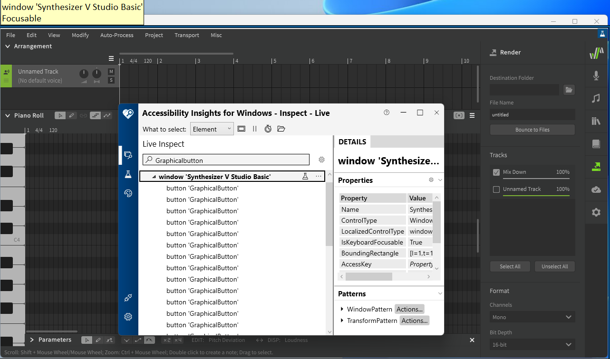This screenshot has height=359, width=610.
Task: Select the pointer tool in Piano Roll toolbar
Action: tap(60, 115)
